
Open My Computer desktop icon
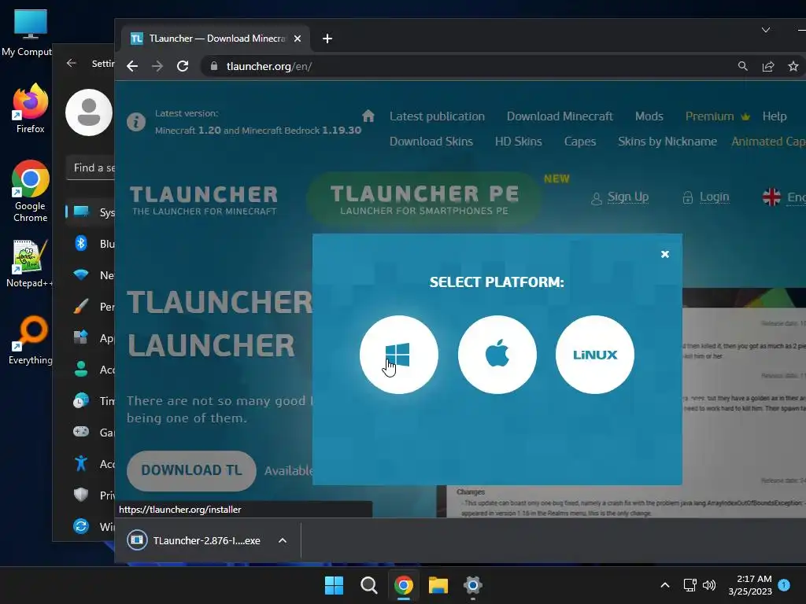tap(29, 33)
